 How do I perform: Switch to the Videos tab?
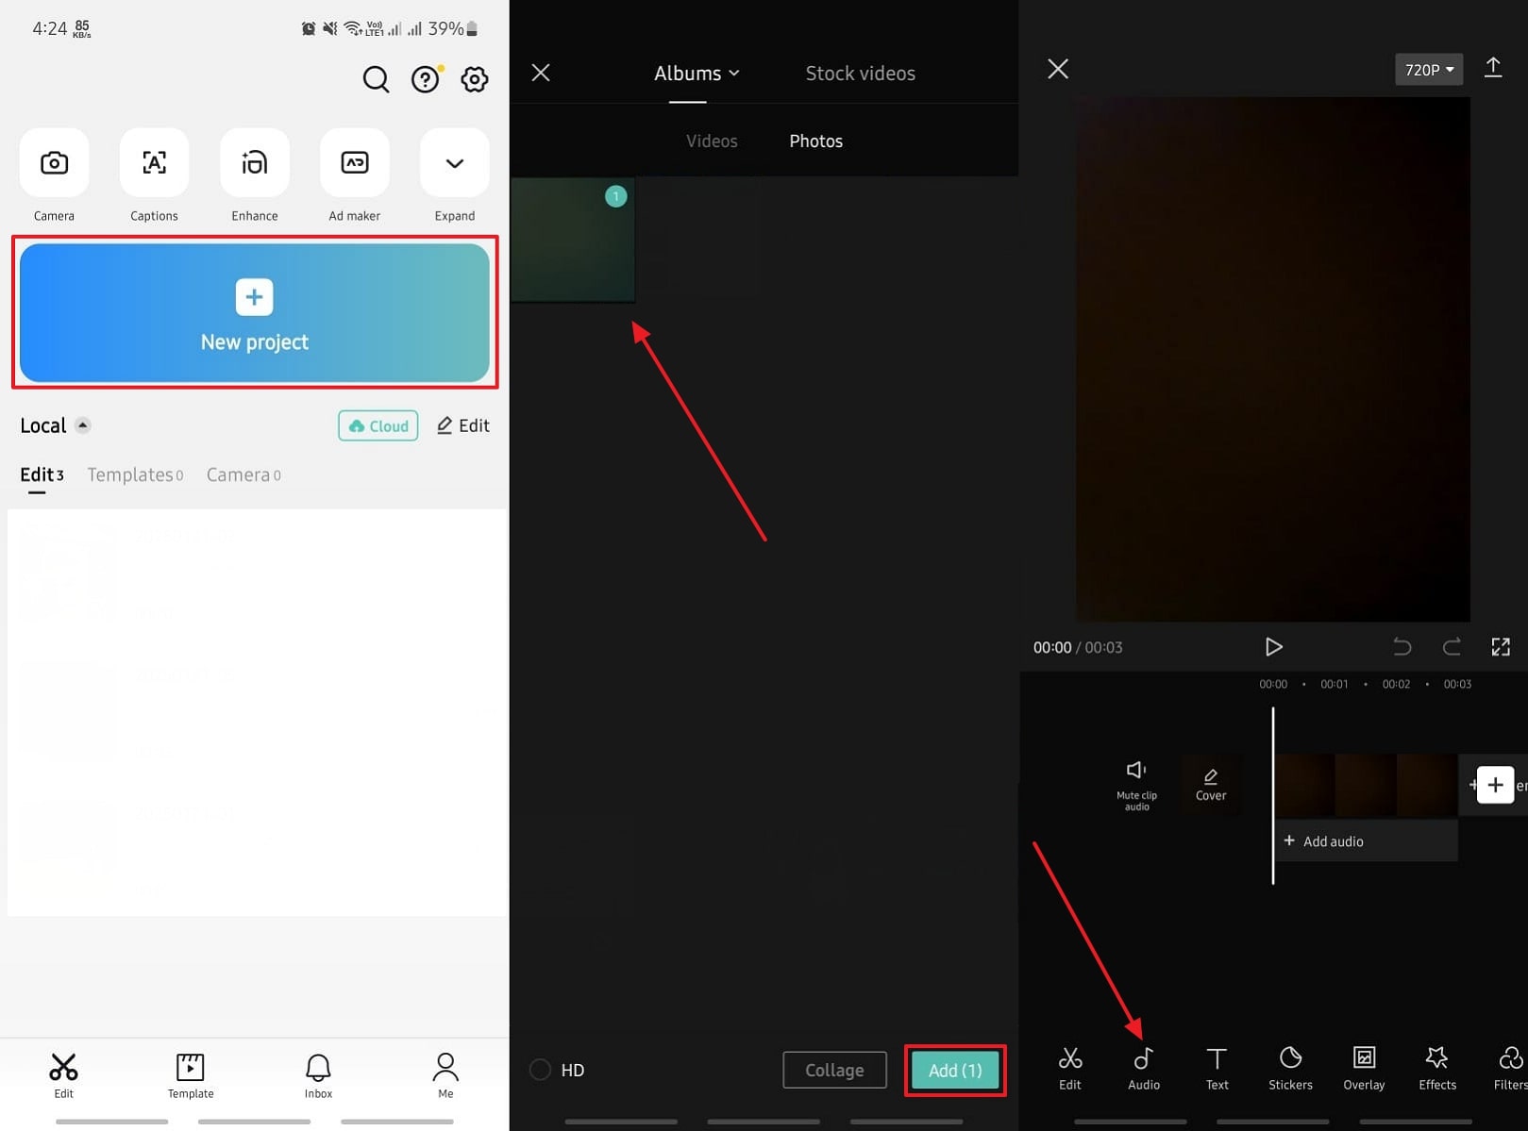(x=712, y=141)
